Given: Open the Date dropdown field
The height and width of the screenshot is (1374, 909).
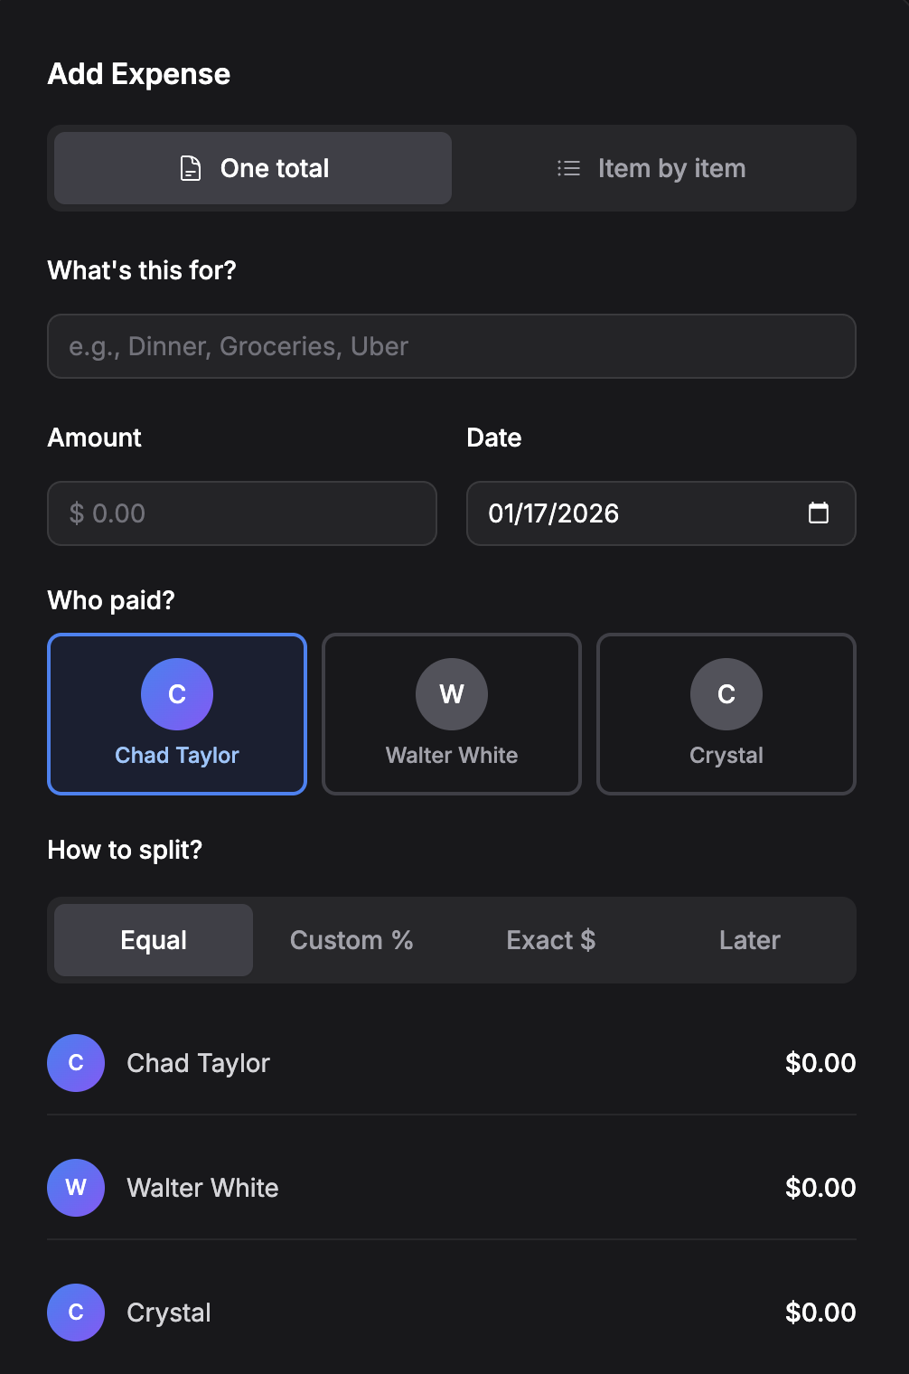Looking at the screenshot, I should pyautogui.click(x=661, y=513).
